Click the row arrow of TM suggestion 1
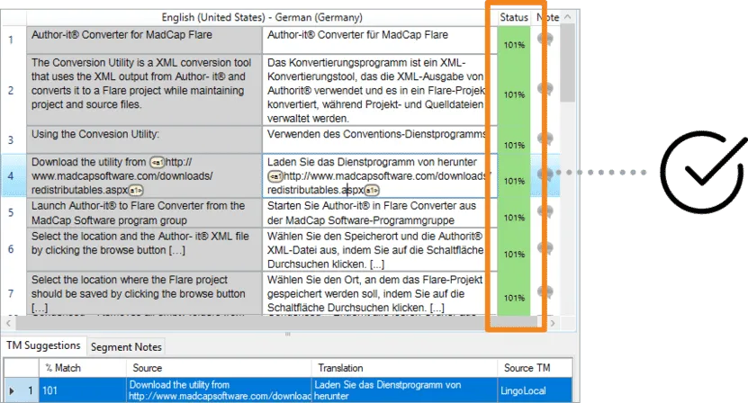 pyautogui.click(x=12, y=390)
